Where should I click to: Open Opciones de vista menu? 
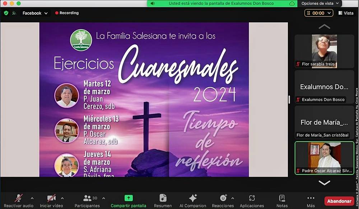click(320, 4)
